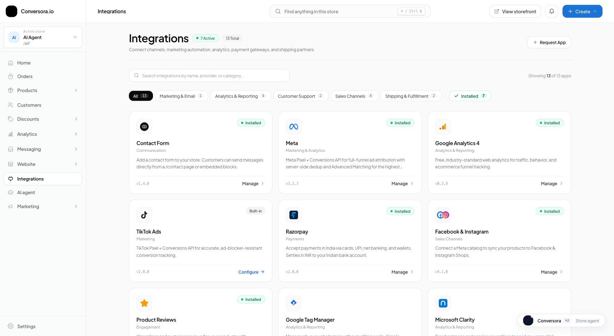
Task: Expand the Website submenu chevron
Action: 76,164
